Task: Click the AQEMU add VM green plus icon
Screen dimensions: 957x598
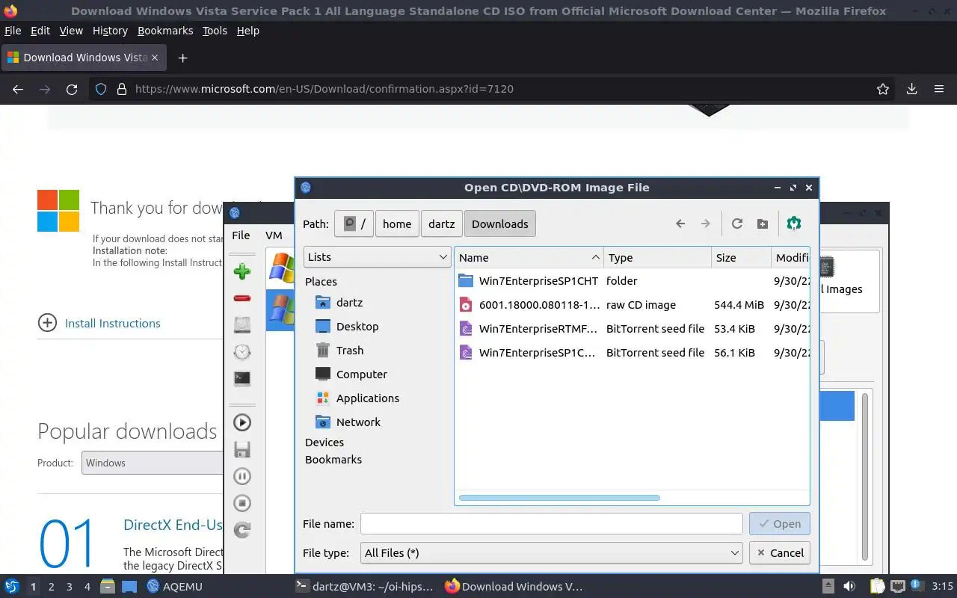Action: point(241,271)
